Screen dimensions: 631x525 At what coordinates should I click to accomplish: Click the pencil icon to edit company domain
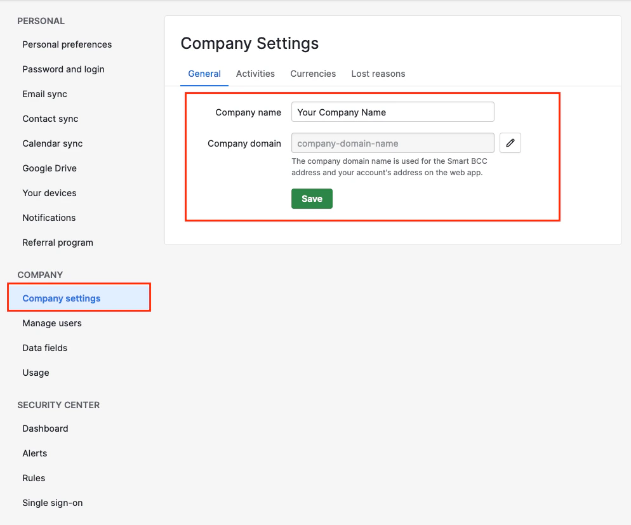coord(510,142)
